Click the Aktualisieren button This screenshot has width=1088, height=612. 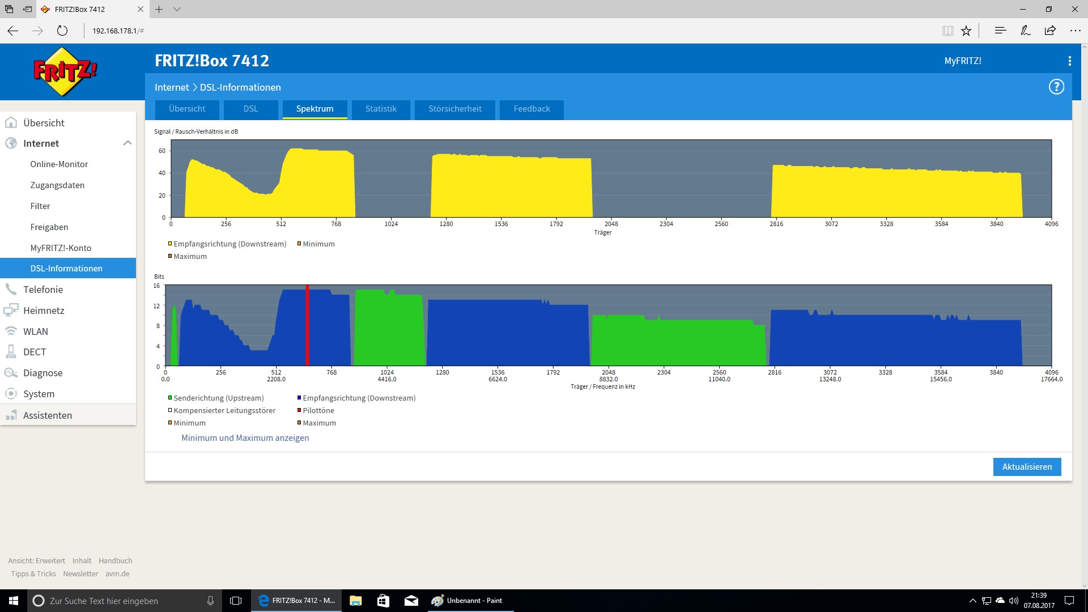click(x=1026, y=467)
